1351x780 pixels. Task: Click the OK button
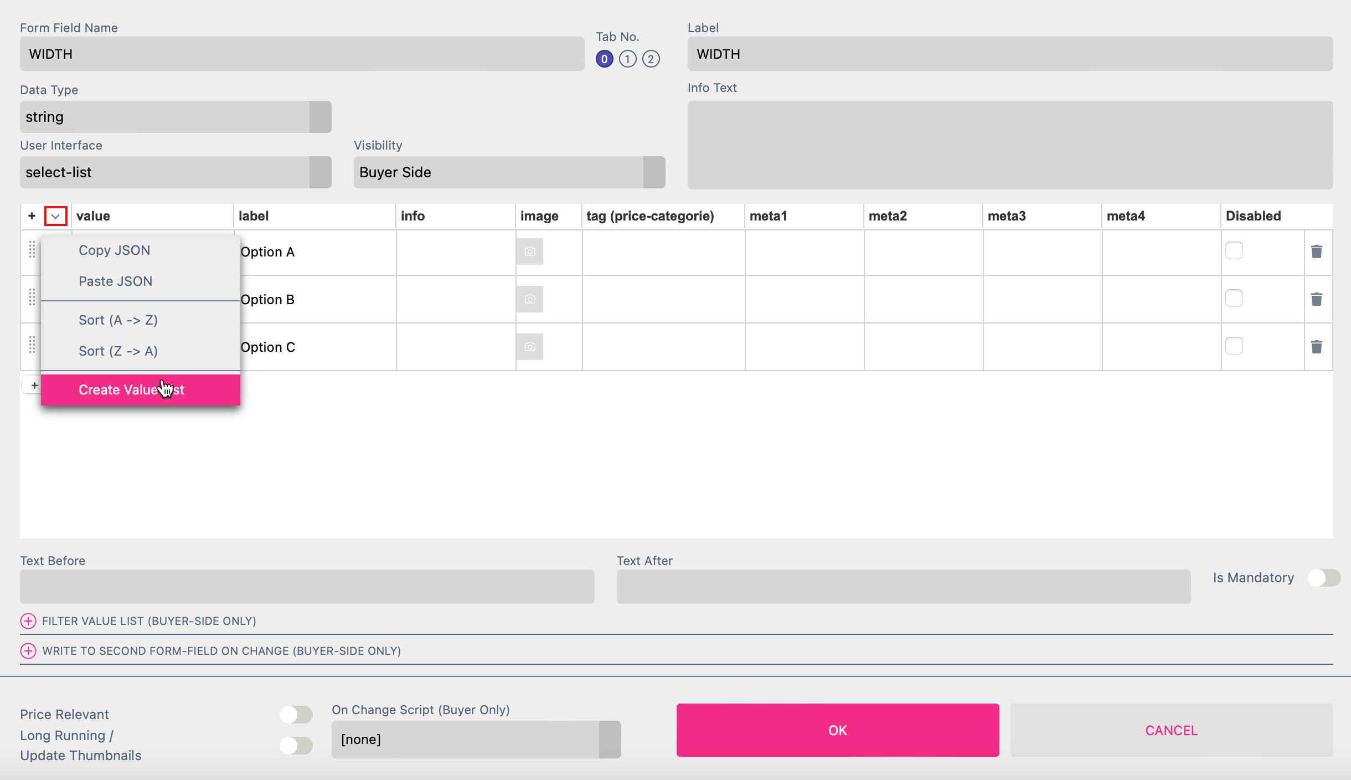[837, 730]
